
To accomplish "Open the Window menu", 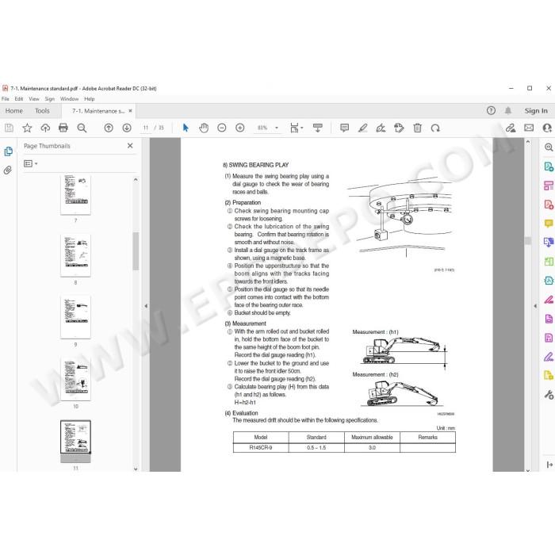I will point(69,99).
